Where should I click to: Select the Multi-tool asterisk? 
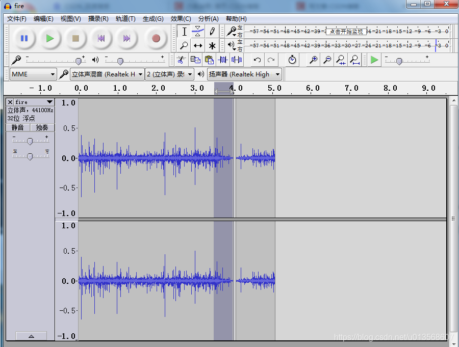[x=212, y=45]
